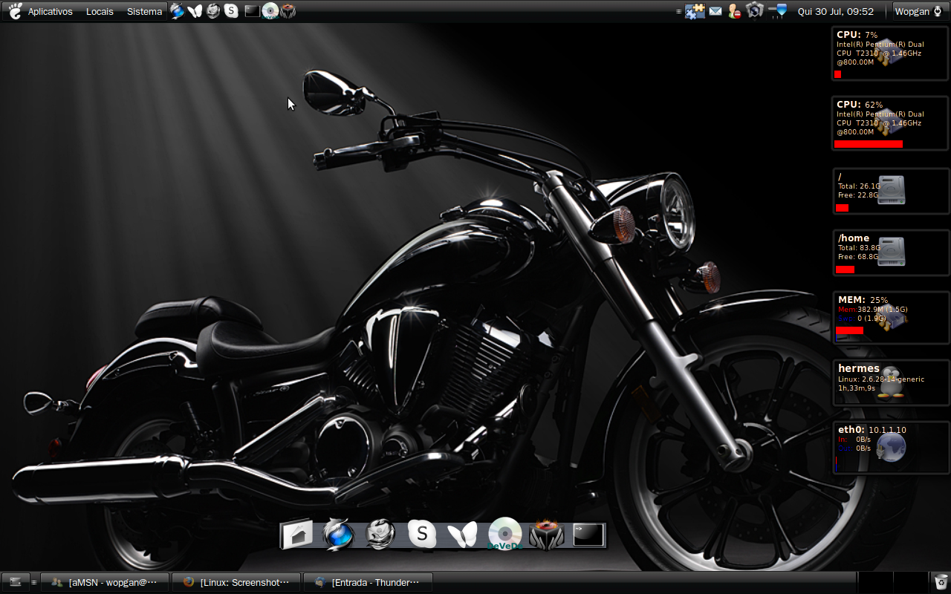Open aMSN butterfly icon in dock
951x594 pixels.
(x=463, y=535)
